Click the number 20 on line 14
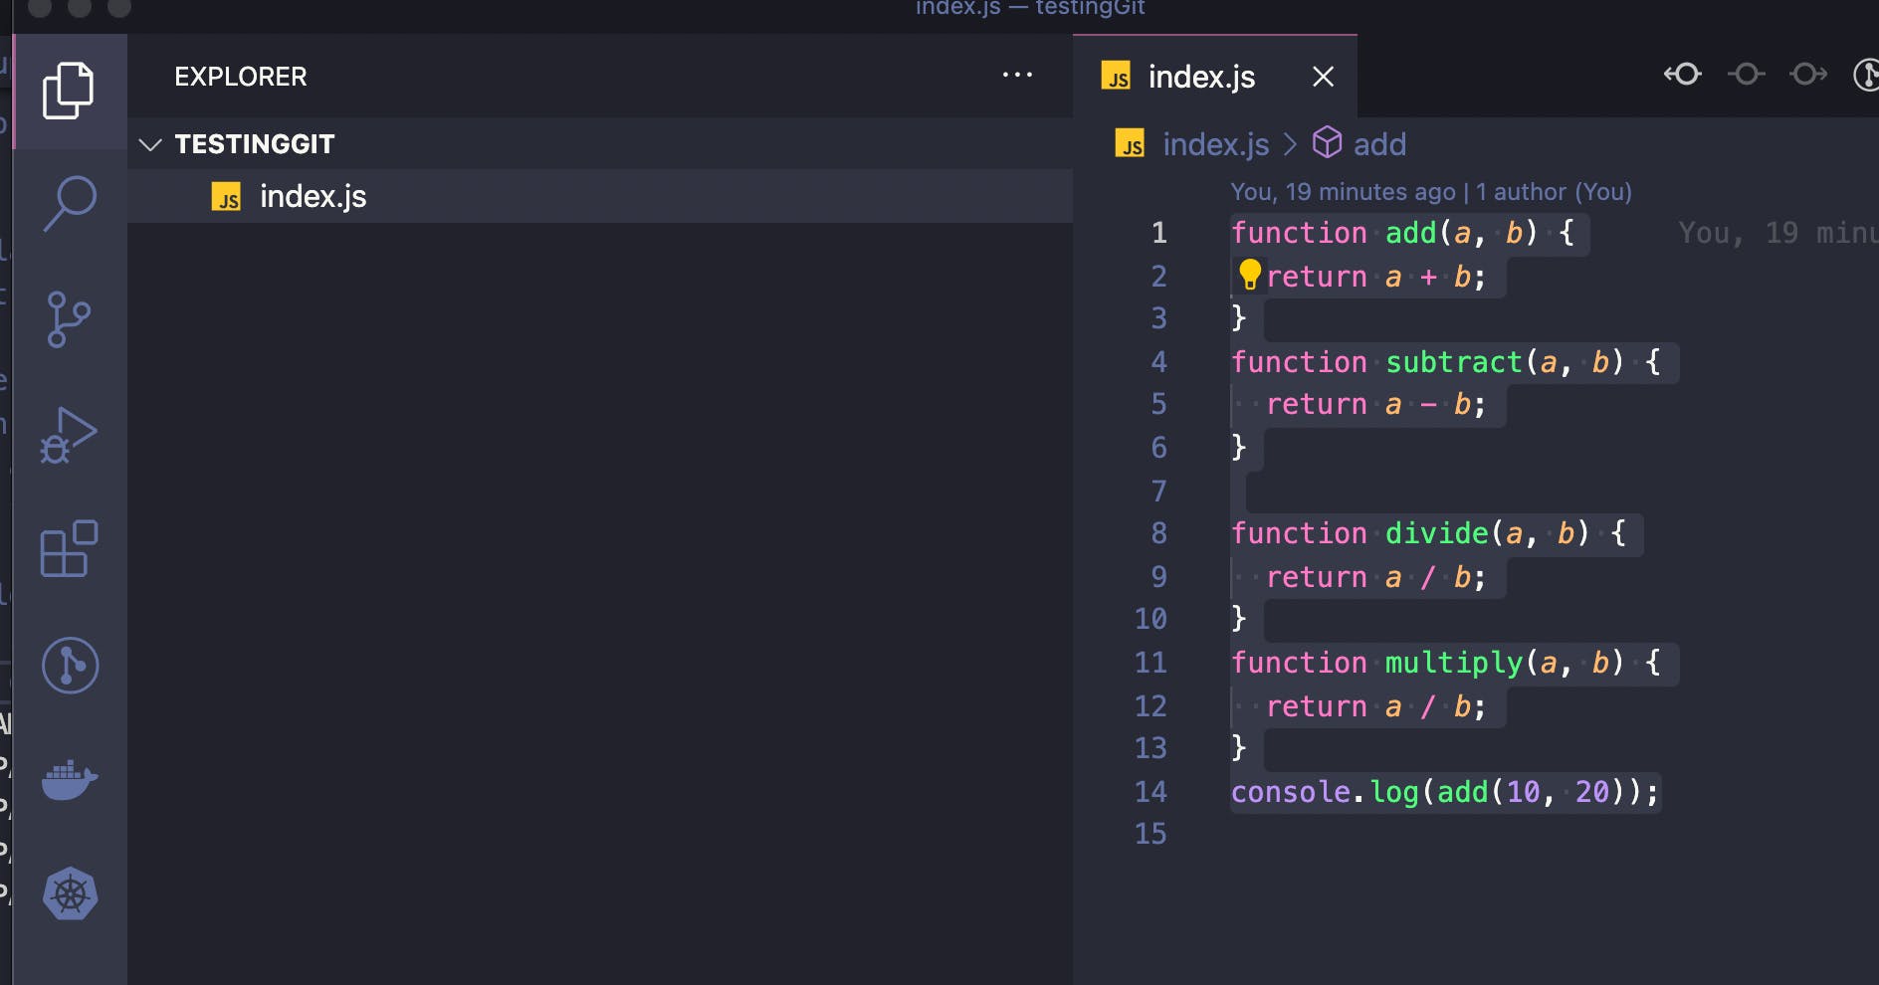Image resolution: width=1879 pixels, height=985 pixels. click(1592, 792)
